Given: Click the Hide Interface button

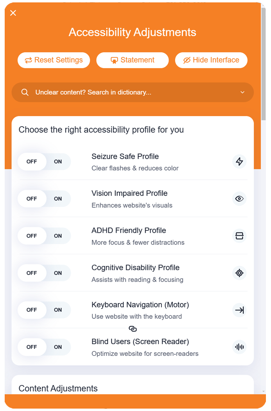Looking at the screenshot, I should click(211, 60).
